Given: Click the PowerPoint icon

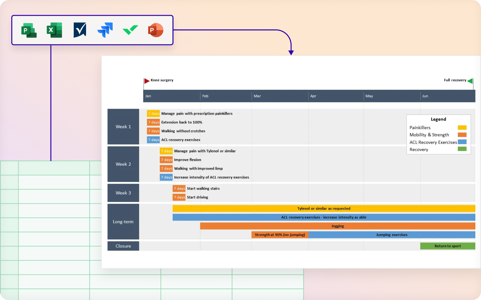Looking at the screenshot, I should (x=156, y=30).
